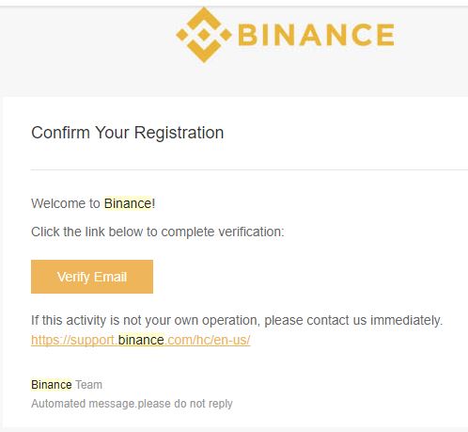The width and height of the screenshot is (468, 432).
Task: Click the Binance diamond logo icon
Action: (204, 35)
